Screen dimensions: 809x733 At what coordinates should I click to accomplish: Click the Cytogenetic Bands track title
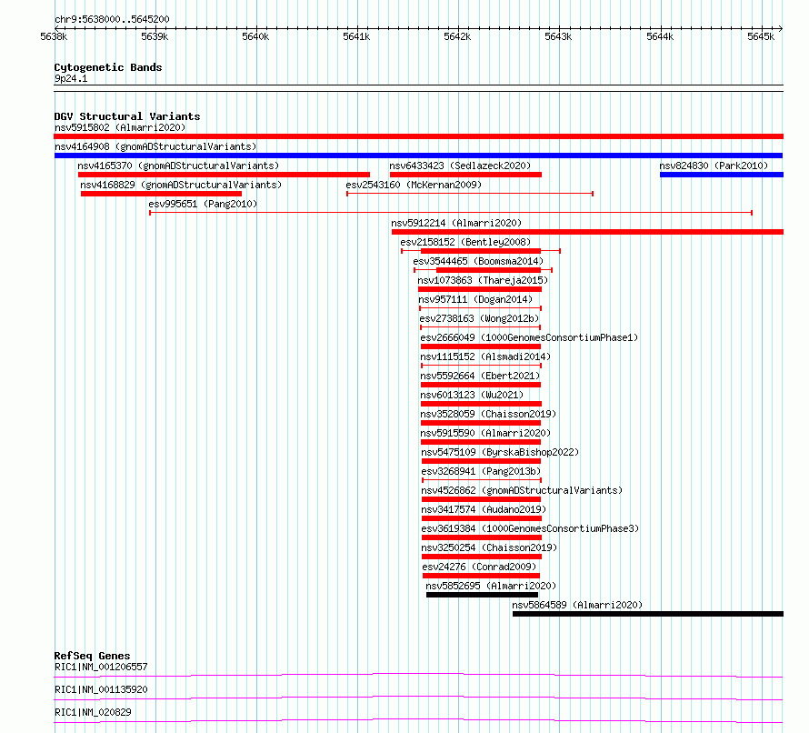click(x=108, y=67)
